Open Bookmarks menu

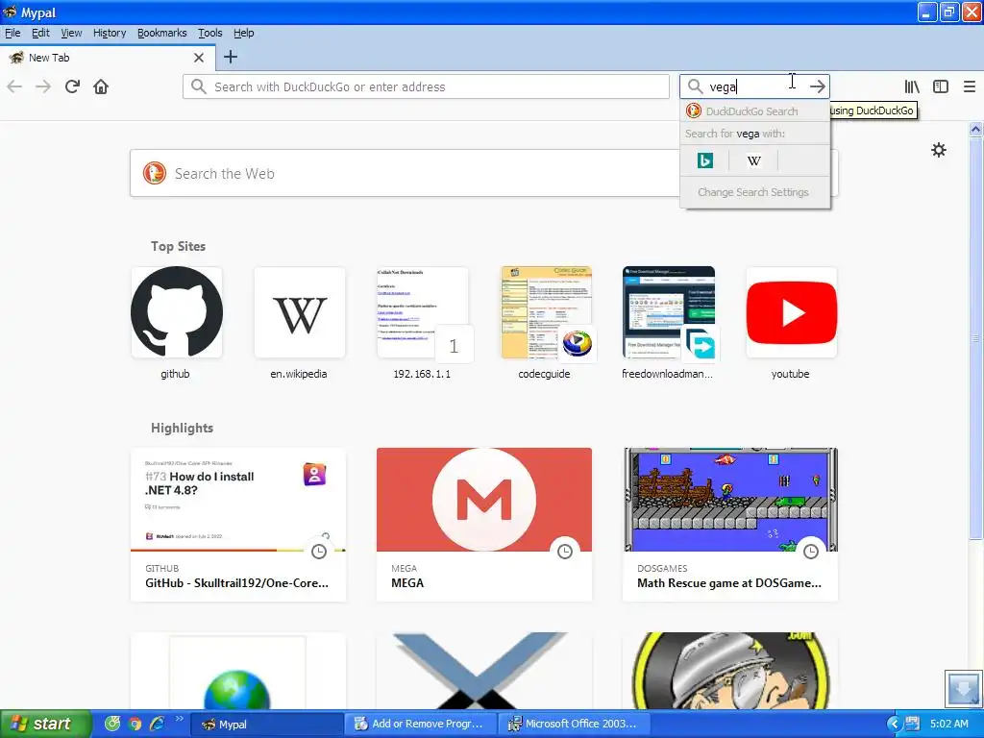[x=161, y=33]
